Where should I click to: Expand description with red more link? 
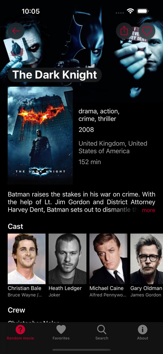tap(148, 210)
